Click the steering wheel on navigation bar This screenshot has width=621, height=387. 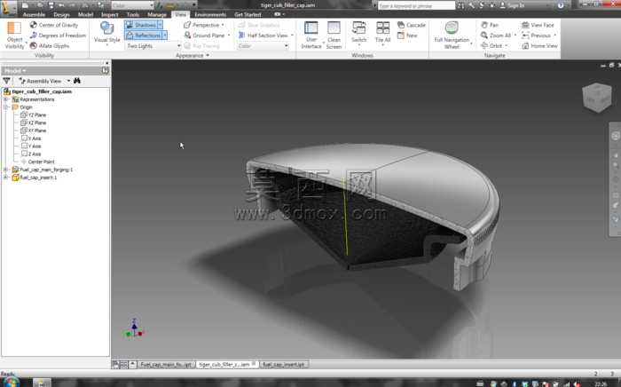615,136
